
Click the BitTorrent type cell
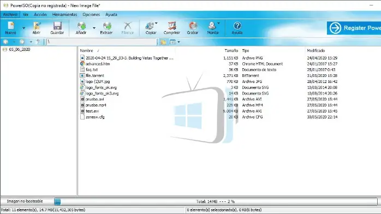coord(251,75)
